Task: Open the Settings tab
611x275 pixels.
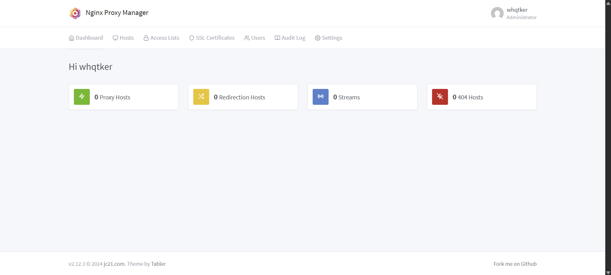Action: coord(329,38)
